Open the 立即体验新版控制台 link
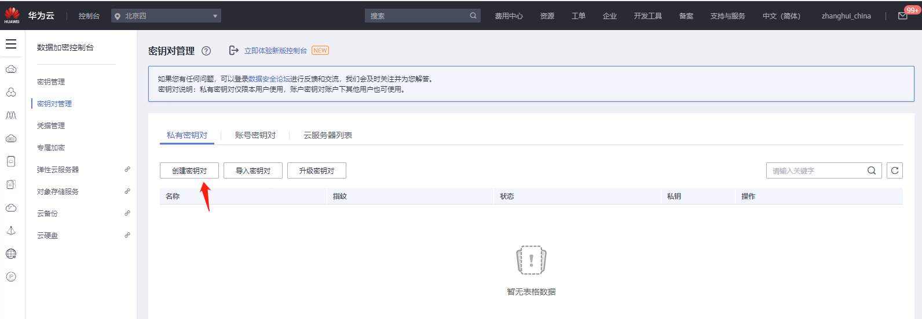Screen dimensions: 922x319 click(275, 51)
